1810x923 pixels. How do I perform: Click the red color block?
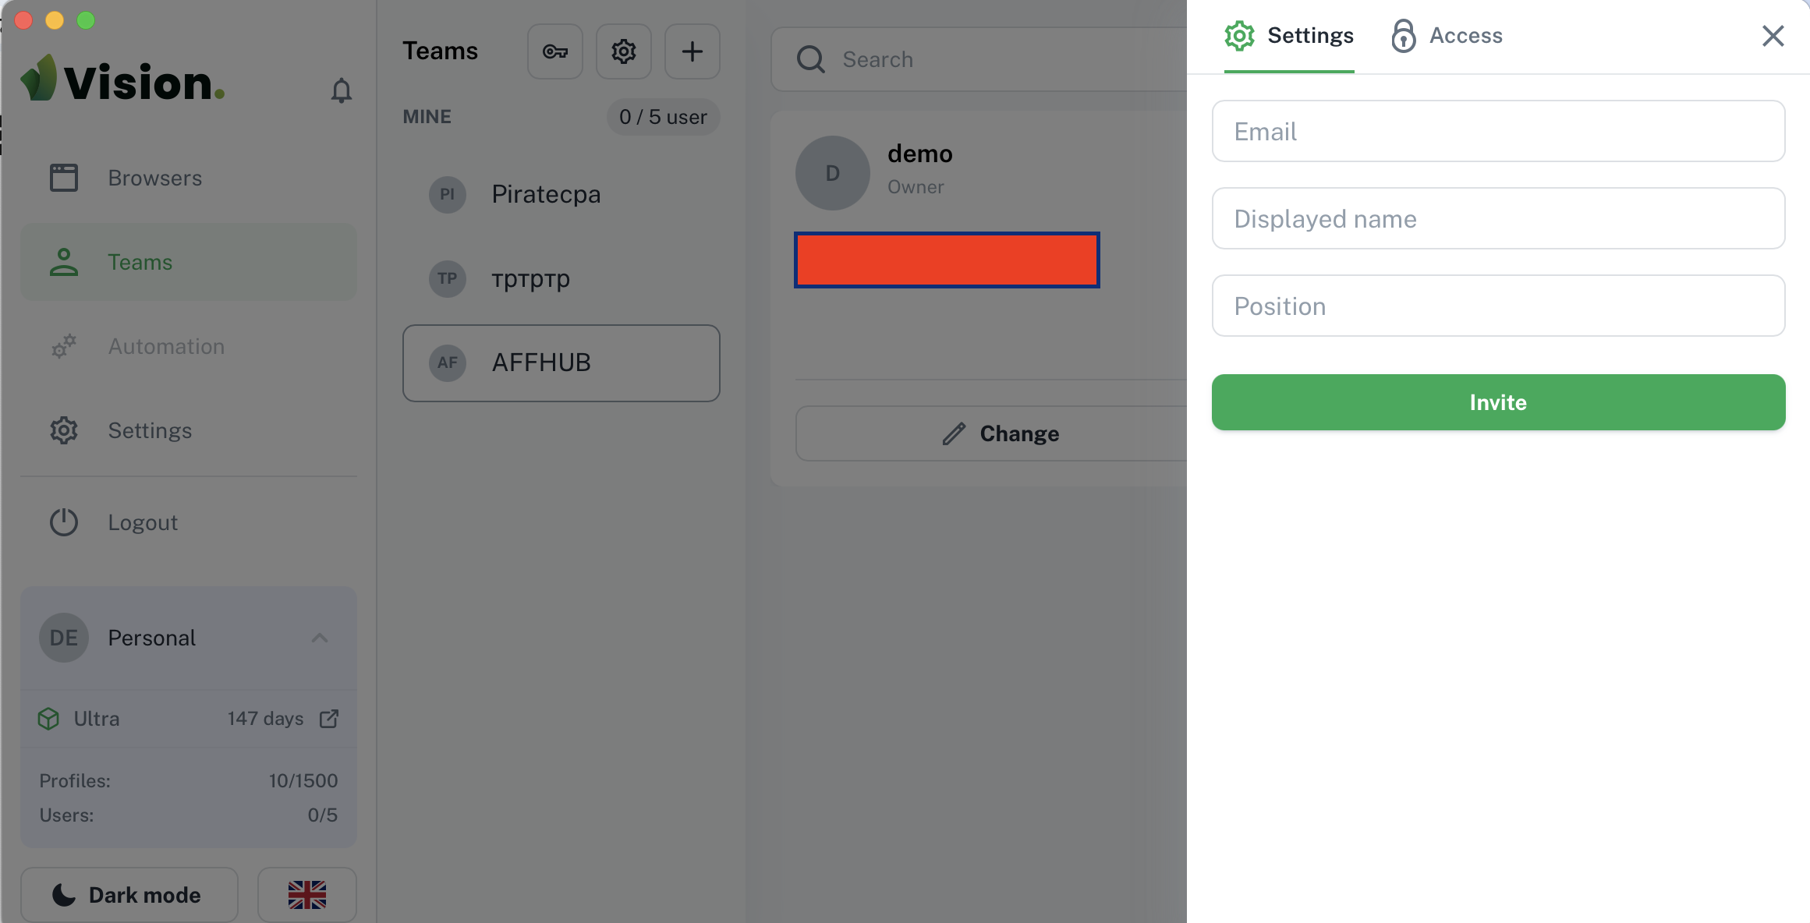click(947, 260)
